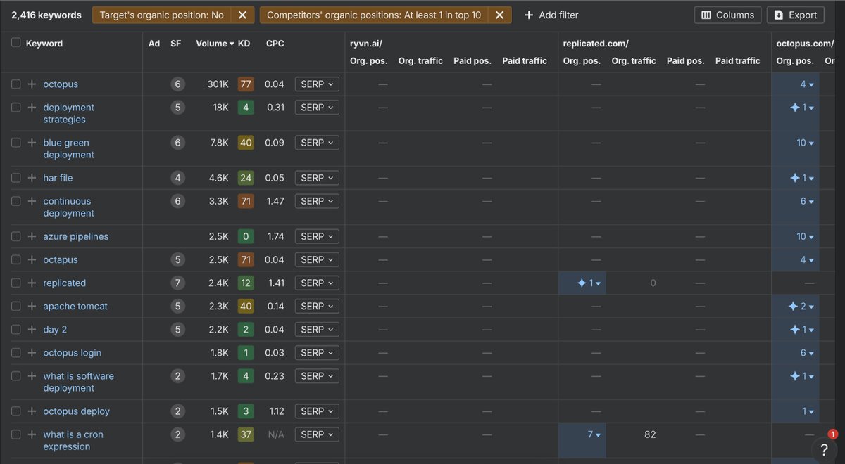Click SERP features count 7 for replicated
Viewport: 845px width, 464px height.
(x=177, y=283)
